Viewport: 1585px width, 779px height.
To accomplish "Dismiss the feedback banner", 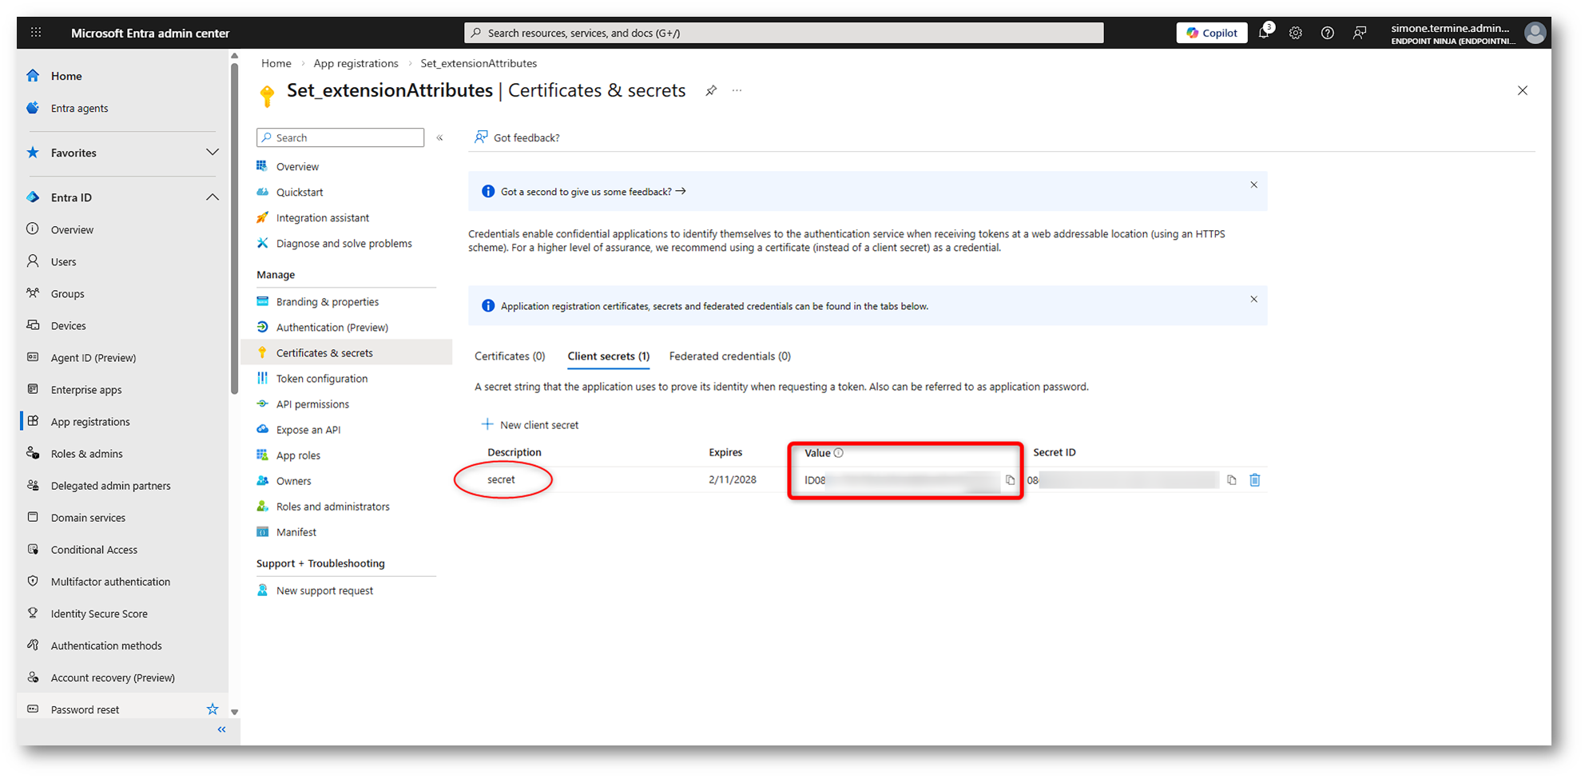I will pos(1254,185).
